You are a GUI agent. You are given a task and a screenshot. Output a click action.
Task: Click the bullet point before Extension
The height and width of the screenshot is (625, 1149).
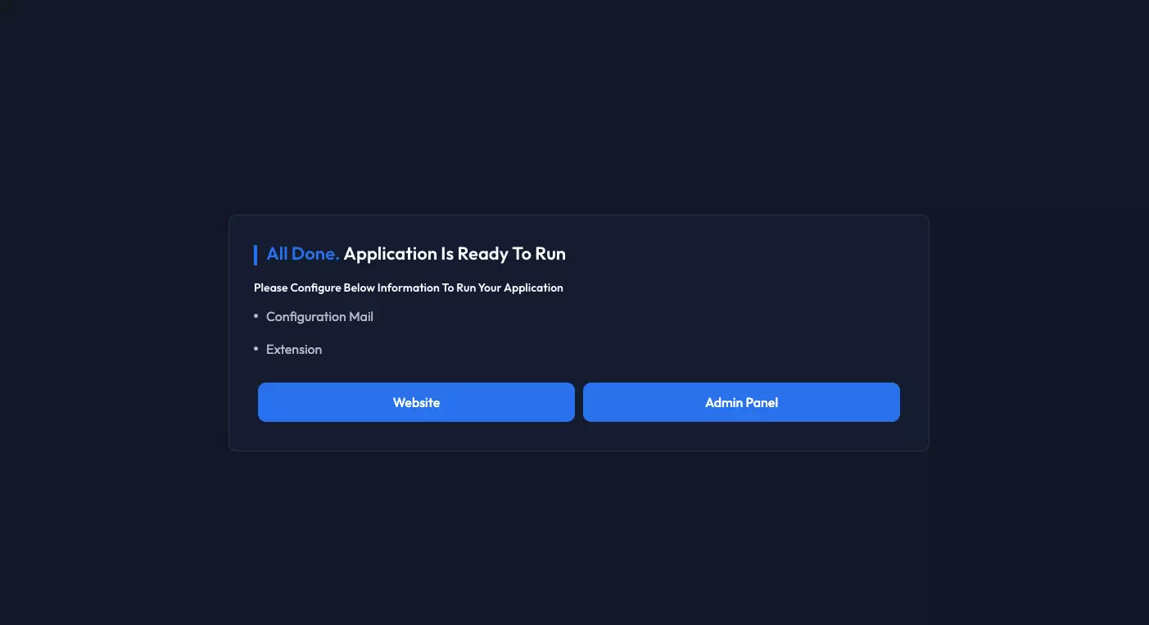(x=256, y=348)
